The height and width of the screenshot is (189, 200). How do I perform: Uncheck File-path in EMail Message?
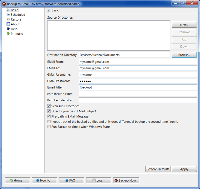click(49, 116)
